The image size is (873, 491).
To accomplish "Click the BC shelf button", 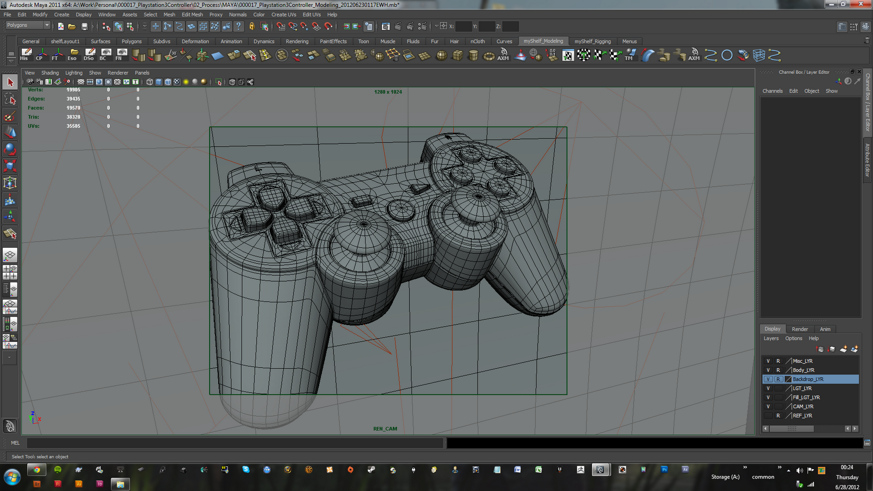I will click(x=105, y=55).
